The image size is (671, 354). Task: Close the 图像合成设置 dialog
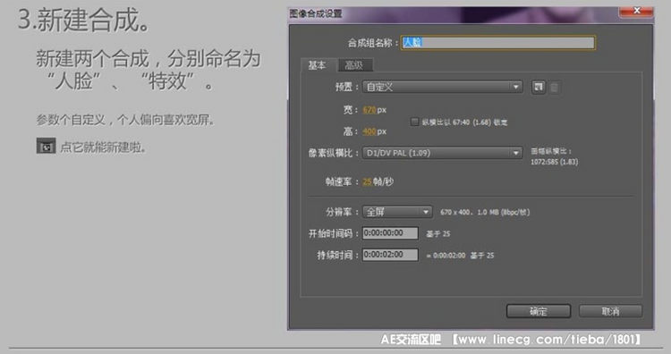pos(636,11)
